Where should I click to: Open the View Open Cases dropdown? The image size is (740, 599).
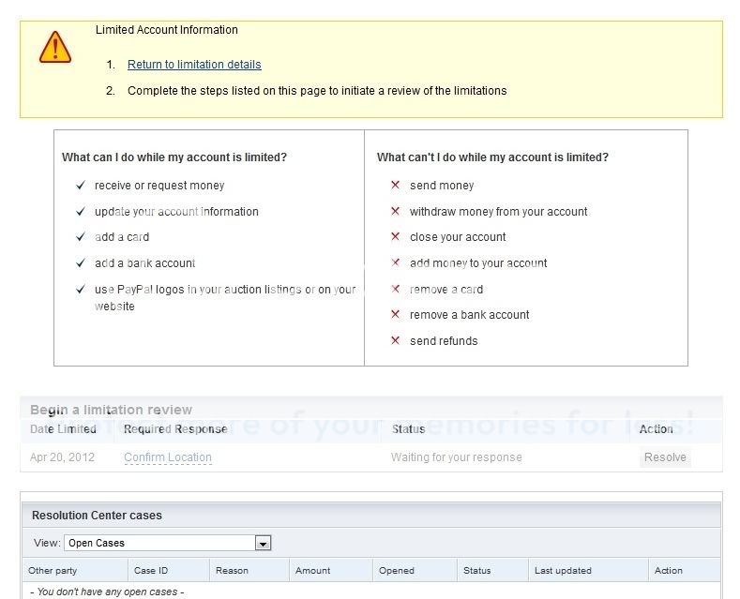[x=168, y=543]
